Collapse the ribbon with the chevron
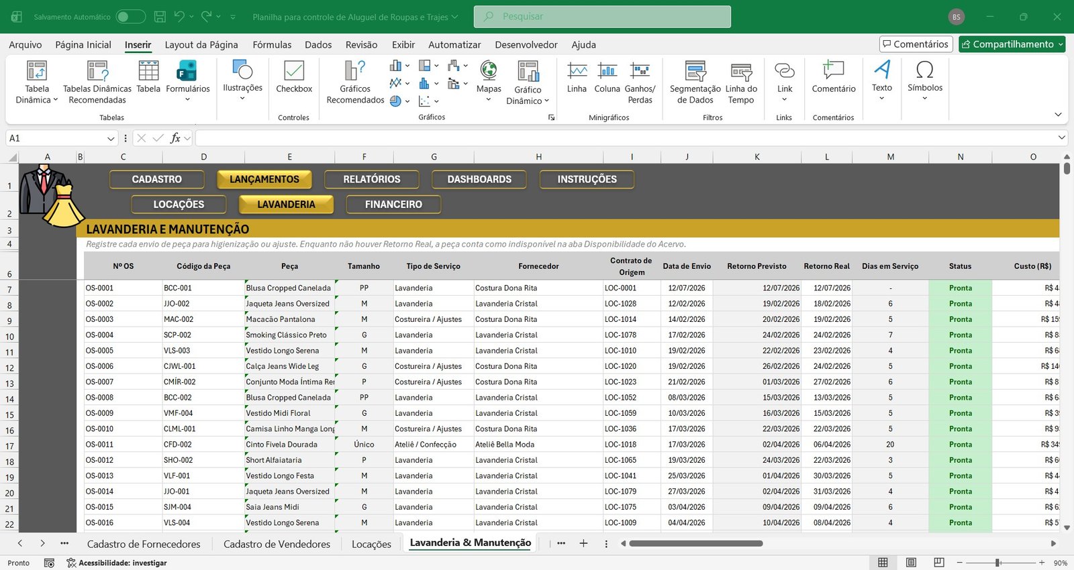Viewport: 1074px width, 570px height. point(1058,115)
